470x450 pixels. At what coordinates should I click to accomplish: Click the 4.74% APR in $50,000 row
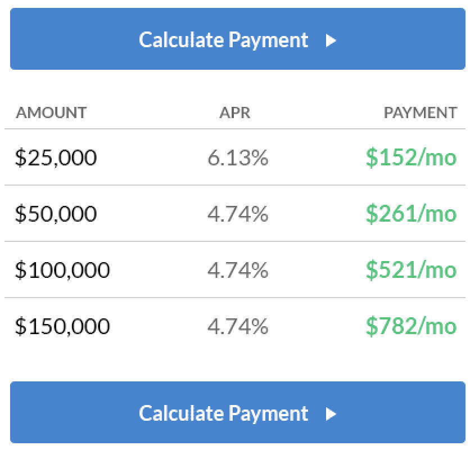(237, 214)
